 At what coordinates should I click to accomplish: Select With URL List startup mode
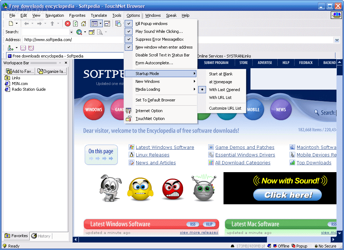pos(222,97)
